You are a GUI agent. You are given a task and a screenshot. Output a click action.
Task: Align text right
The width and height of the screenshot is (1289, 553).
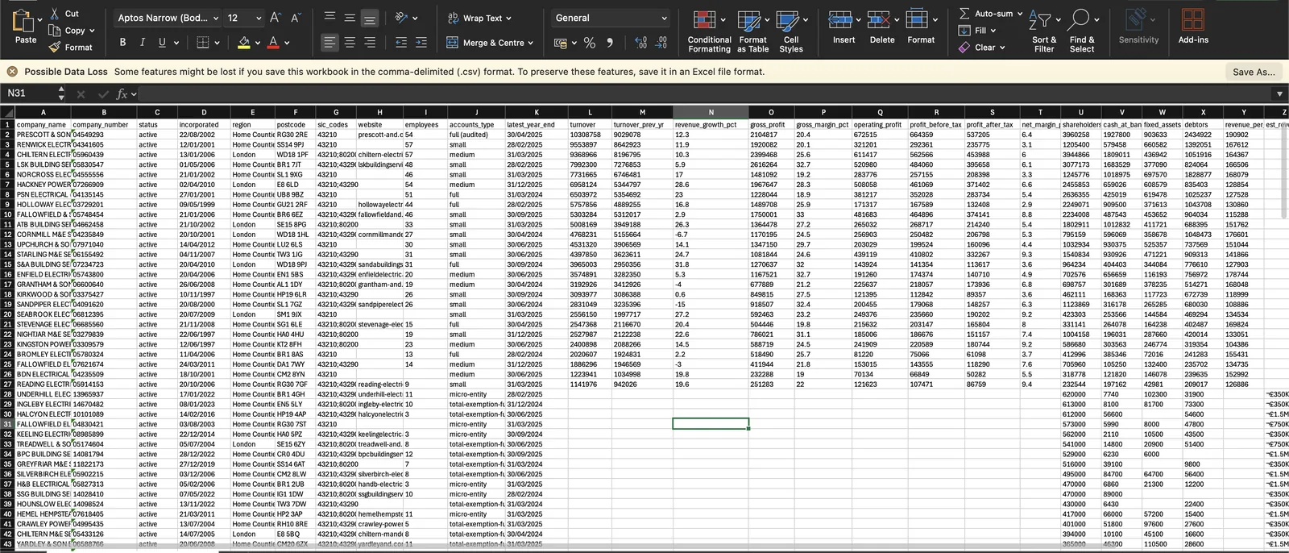(x=370, y=43)
